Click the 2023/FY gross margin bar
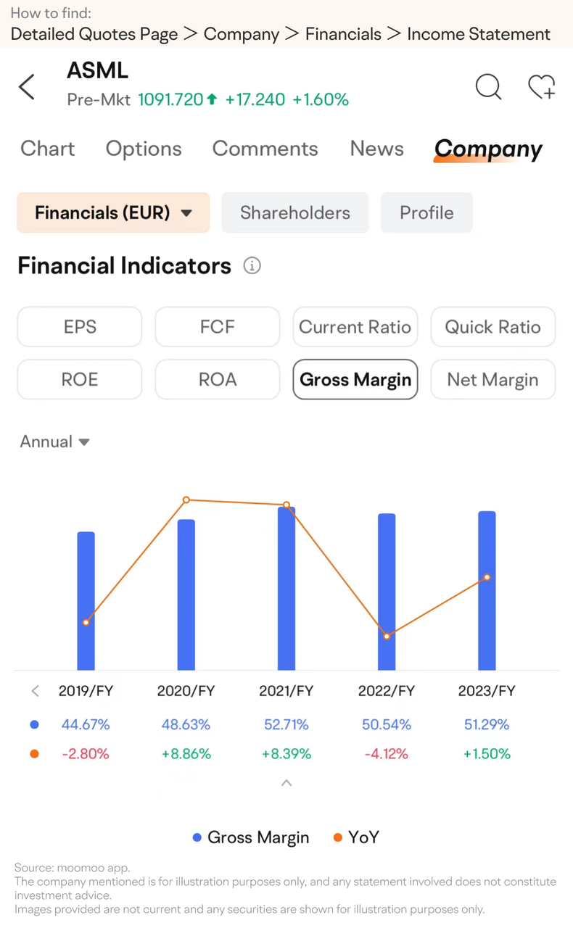 tap(487, 591)
